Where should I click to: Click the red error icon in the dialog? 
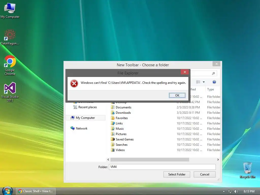pos(74,83)
